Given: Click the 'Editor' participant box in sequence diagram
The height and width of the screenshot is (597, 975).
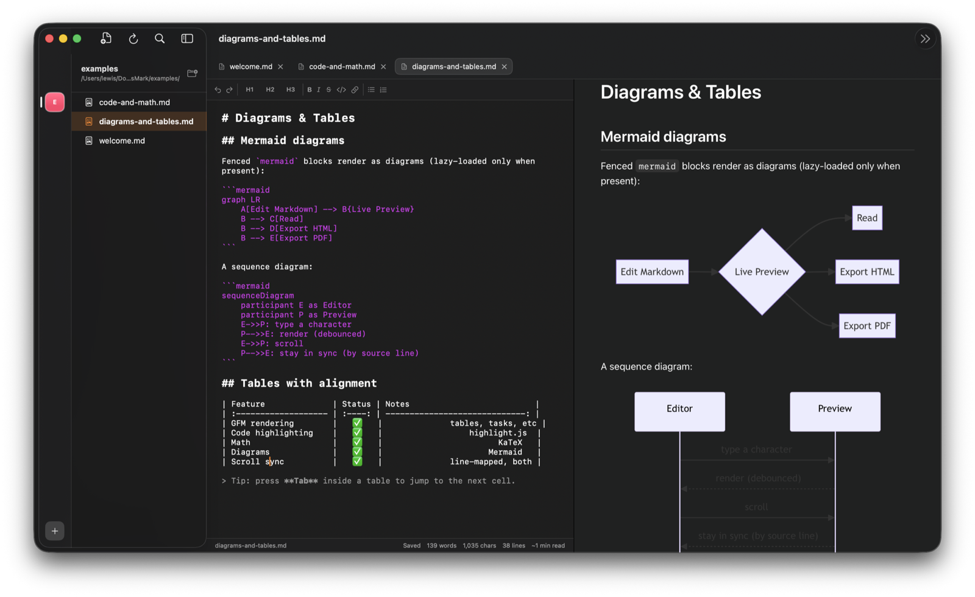Looking at the screenshot, I should click(x=679, y=412).
